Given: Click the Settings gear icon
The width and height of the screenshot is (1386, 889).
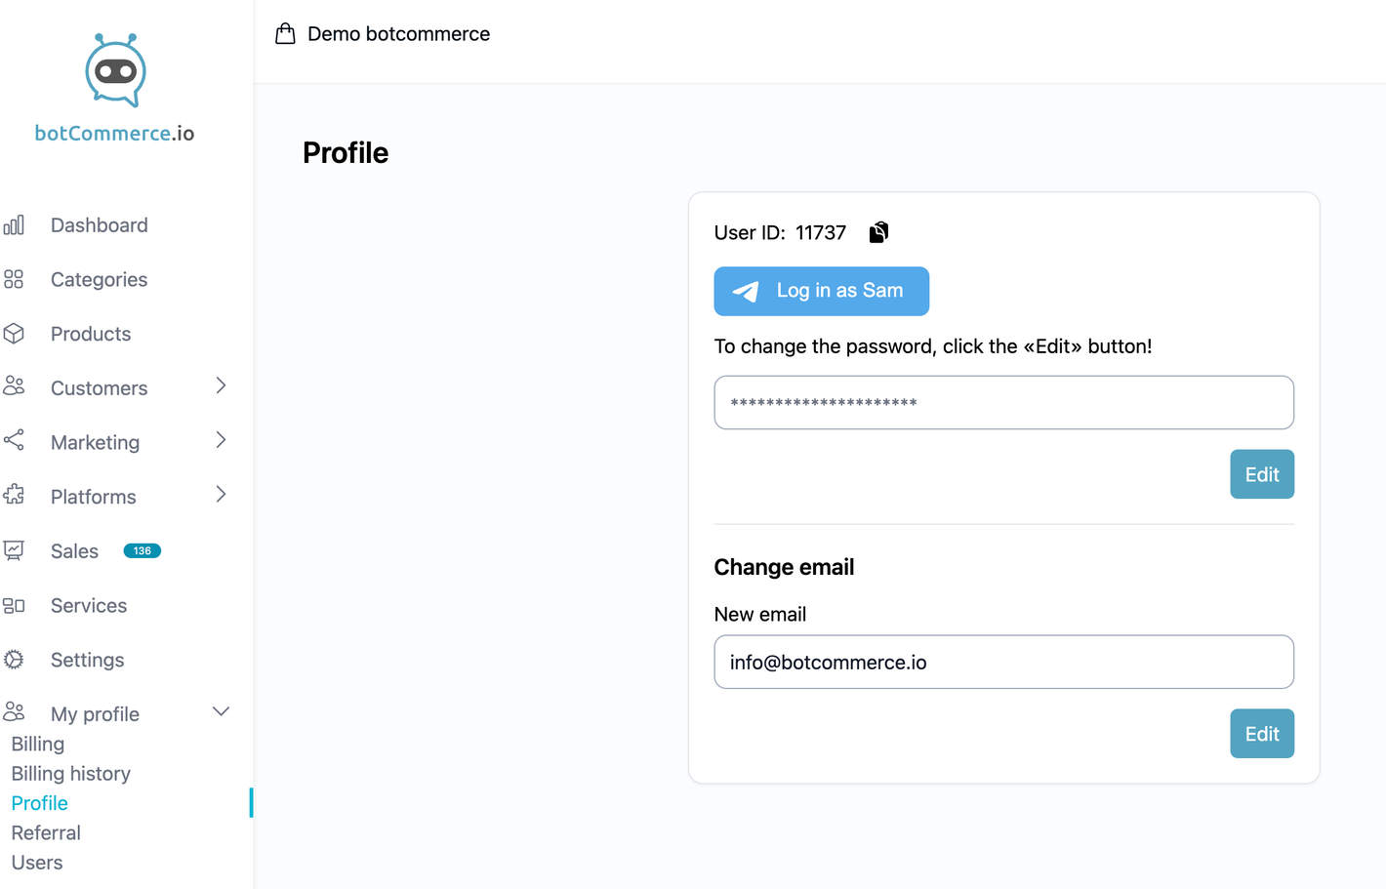Looking at the screenshot, I should 14,660.
